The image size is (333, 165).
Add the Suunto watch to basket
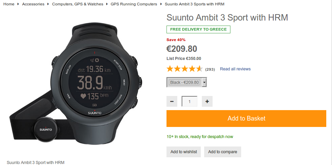(246, 119)
